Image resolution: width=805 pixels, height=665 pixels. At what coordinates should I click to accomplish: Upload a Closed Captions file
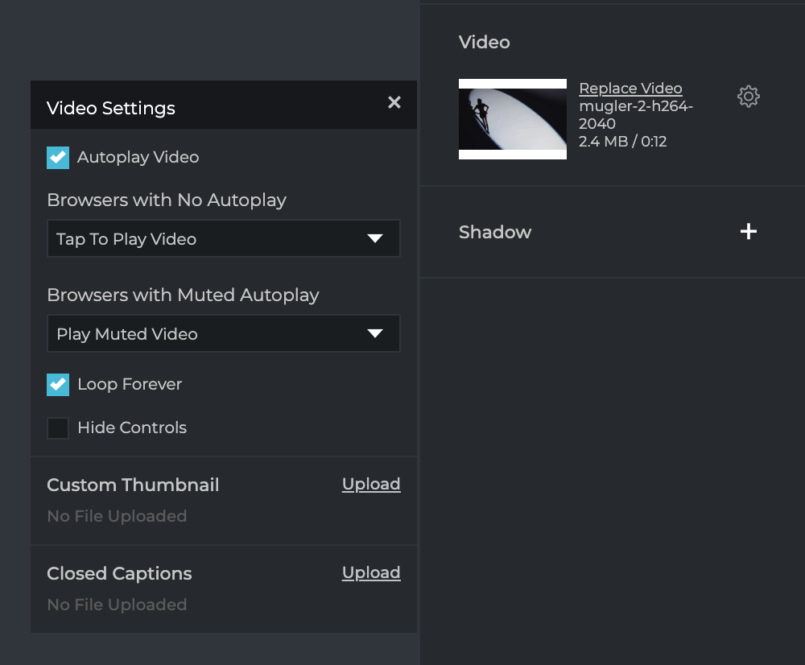click(x=371, y=572)
